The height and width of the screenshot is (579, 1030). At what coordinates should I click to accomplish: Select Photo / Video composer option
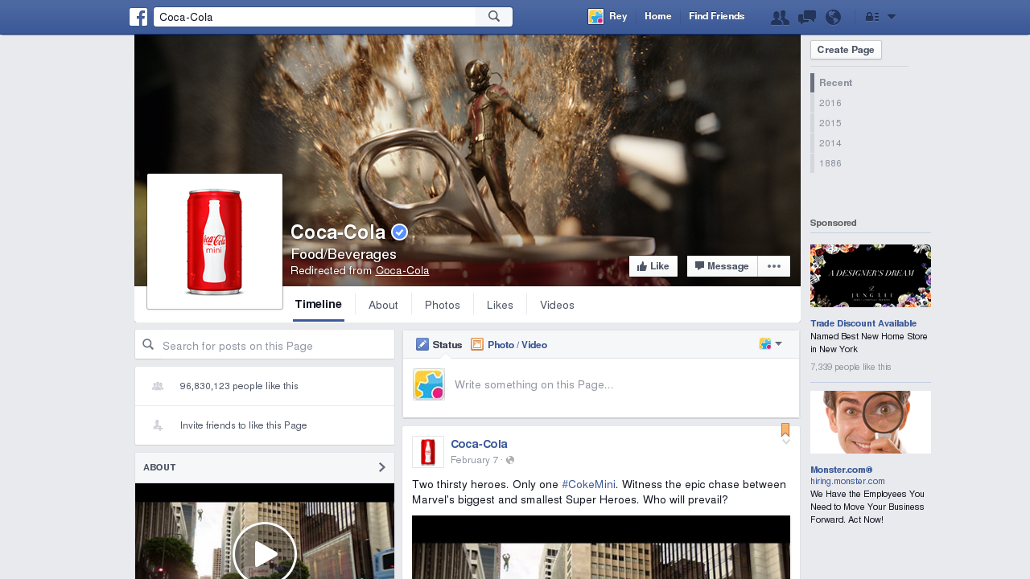tap(509, 344)
